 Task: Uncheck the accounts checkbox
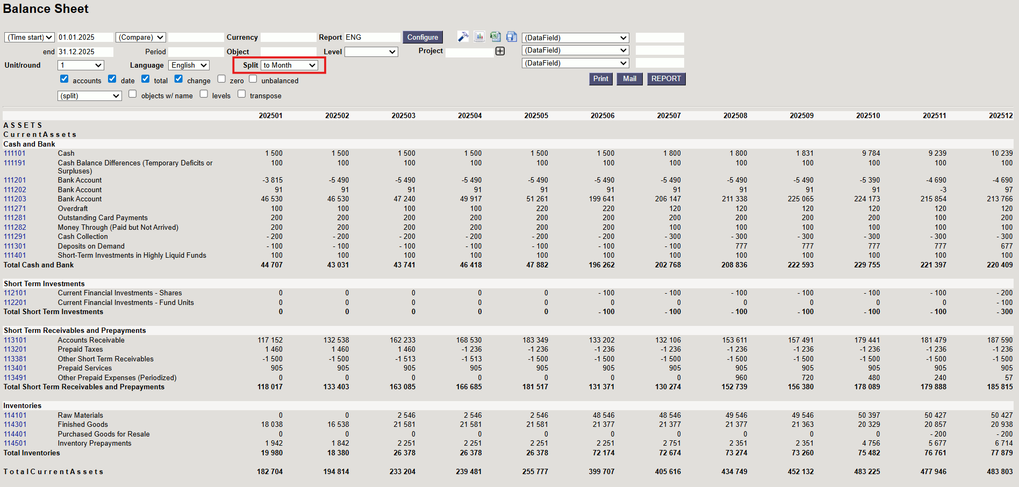tap(64, 79)
